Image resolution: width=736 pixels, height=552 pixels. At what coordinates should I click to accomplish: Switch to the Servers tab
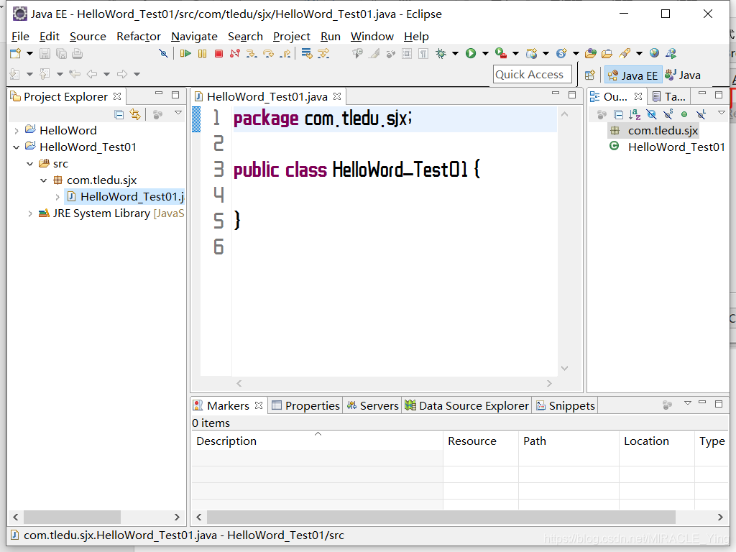(373, 405)
